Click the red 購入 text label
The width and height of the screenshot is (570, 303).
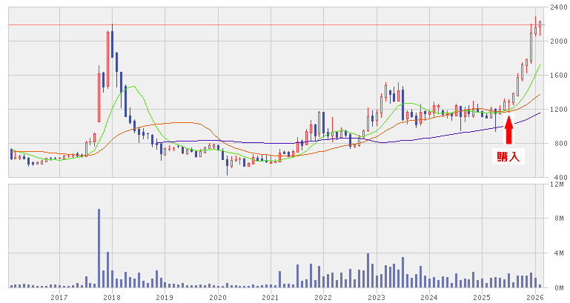pos(508,156)
